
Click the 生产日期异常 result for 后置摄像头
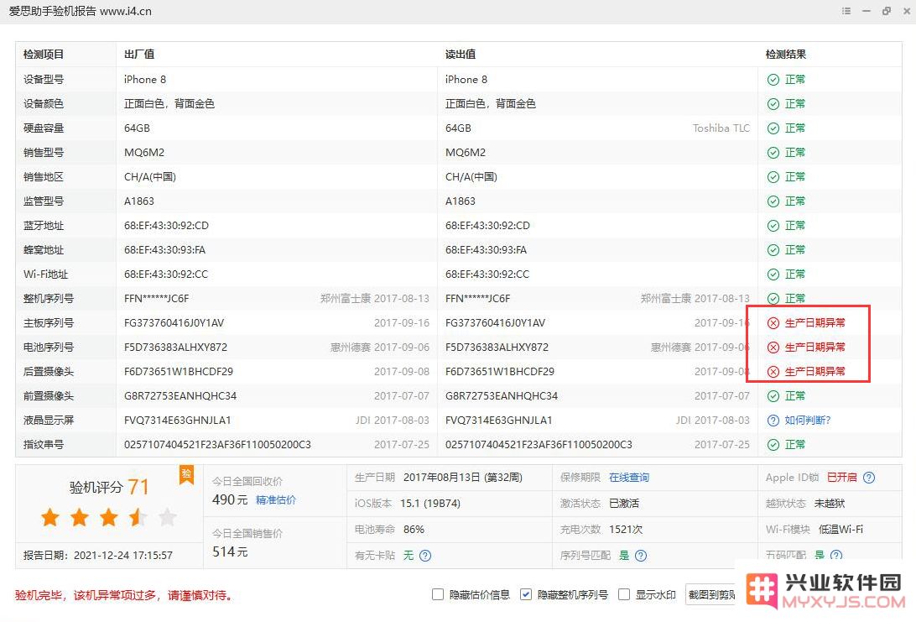(815, 372)
